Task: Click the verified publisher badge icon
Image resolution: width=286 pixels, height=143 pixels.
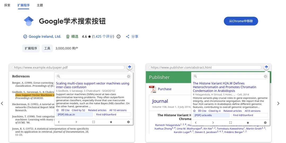Action: click(25, 37)
